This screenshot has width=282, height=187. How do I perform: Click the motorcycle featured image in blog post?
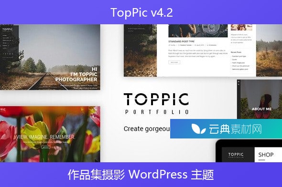[x=198, y=30]
